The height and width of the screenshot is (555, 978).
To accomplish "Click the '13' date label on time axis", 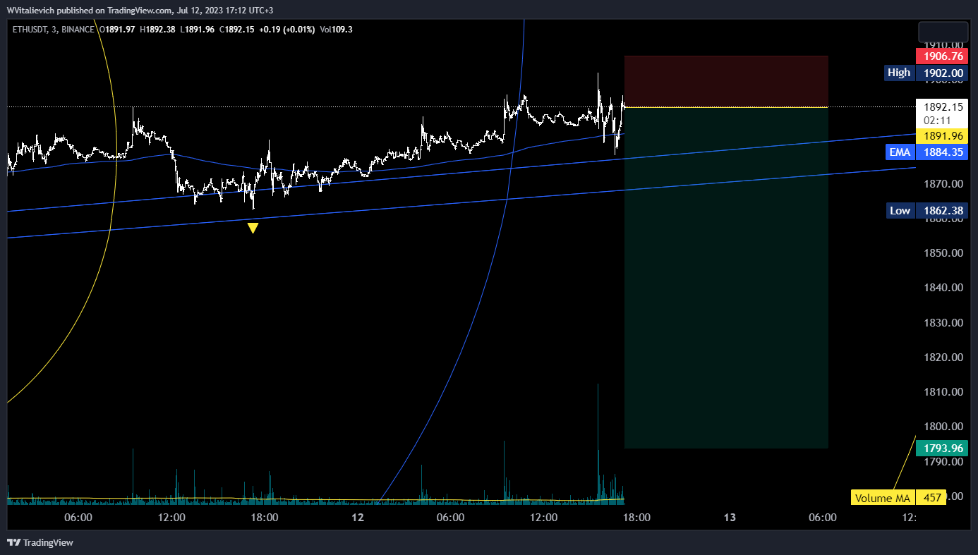I will pyautogui.click(x=730, y=518).
